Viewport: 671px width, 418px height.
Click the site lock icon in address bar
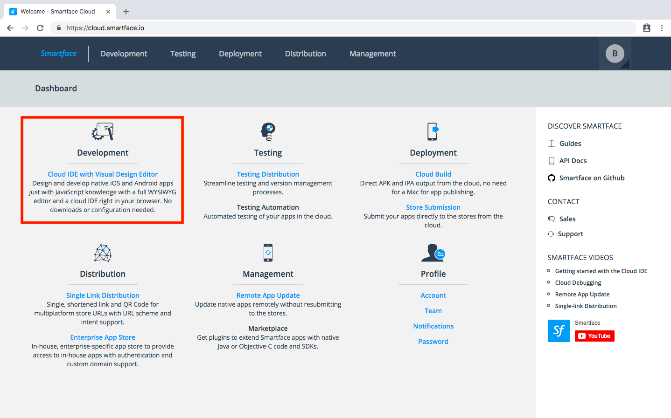pyautogui.click(x=59, y=28)
